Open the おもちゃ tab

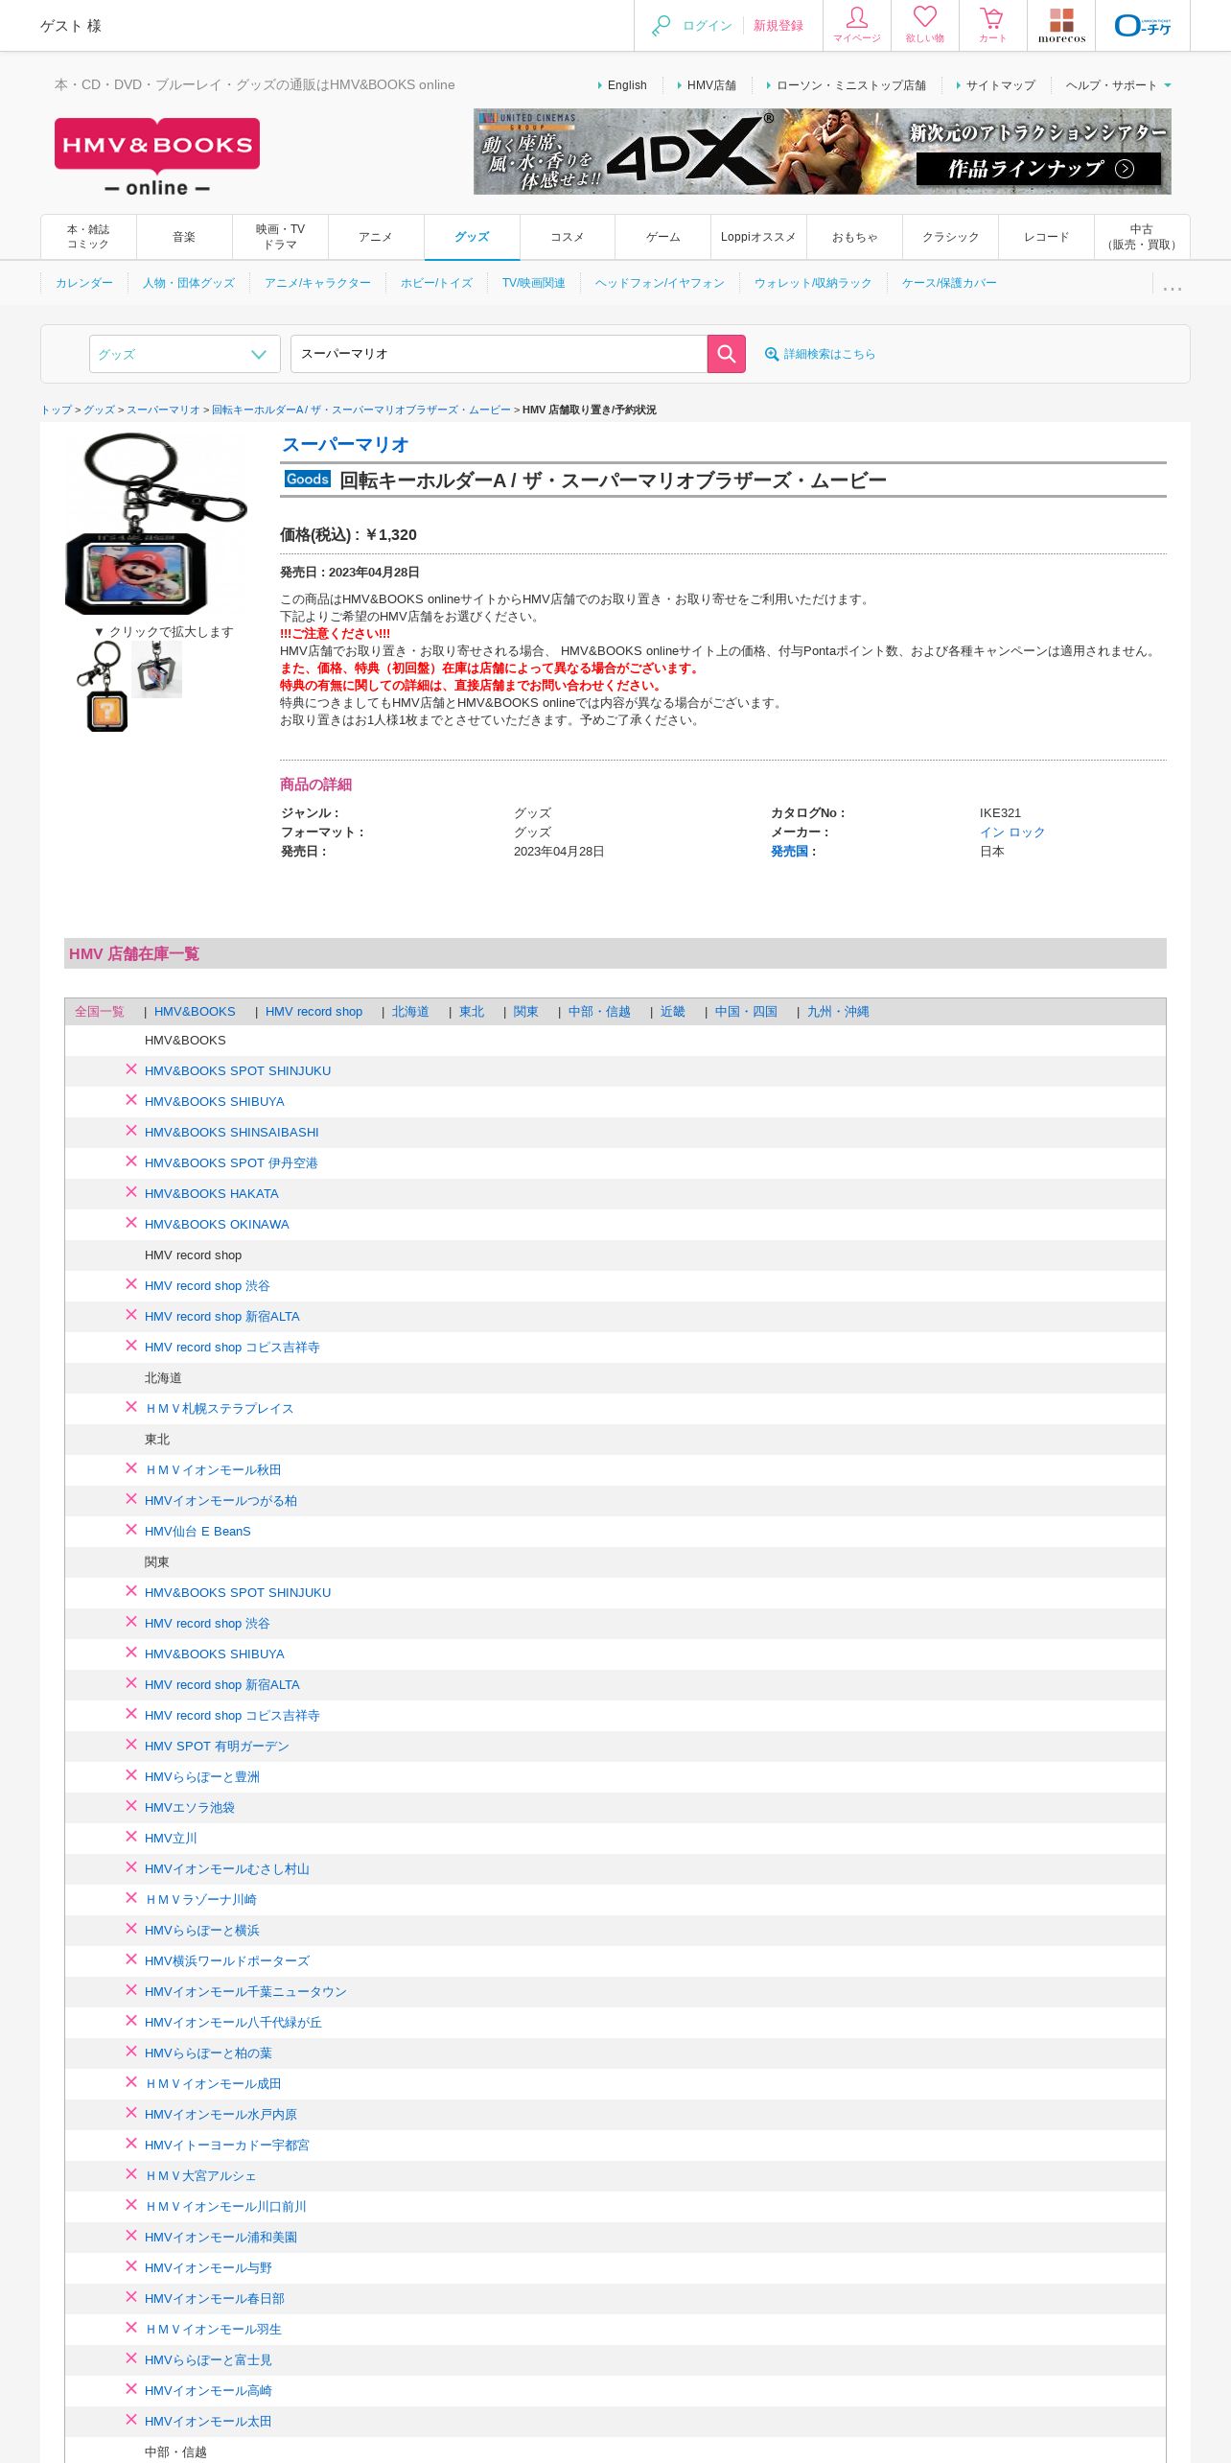[x=854, y=237]
